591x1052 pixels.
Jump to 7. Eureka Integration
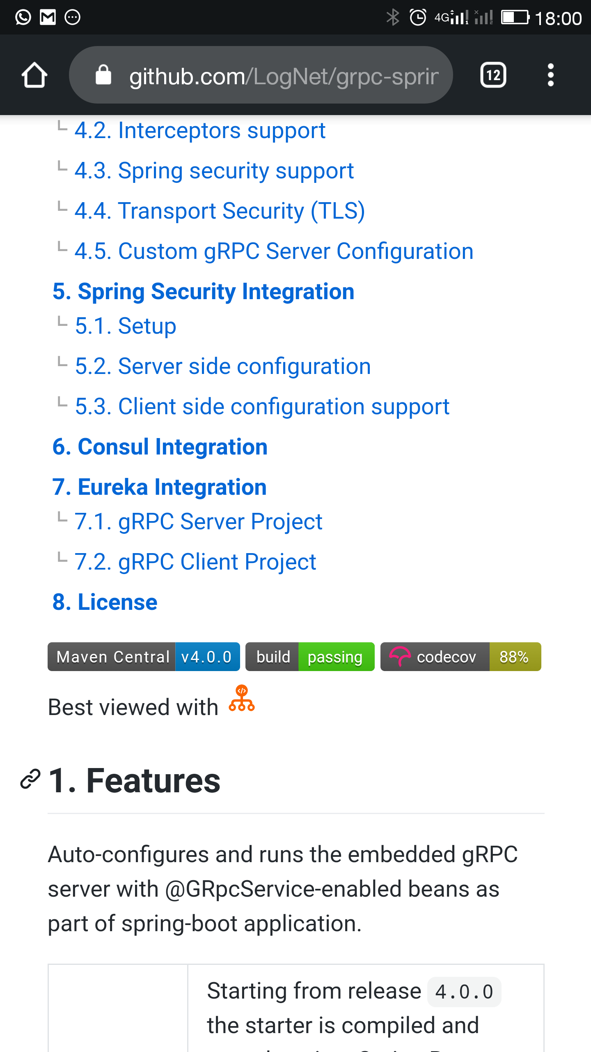[x=160, y=487]
